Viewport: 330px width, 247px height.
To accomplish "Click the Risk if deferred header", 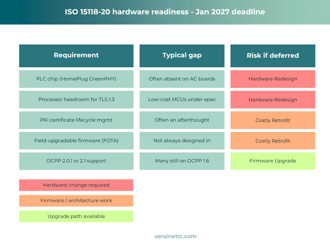I will coord(273,56).
